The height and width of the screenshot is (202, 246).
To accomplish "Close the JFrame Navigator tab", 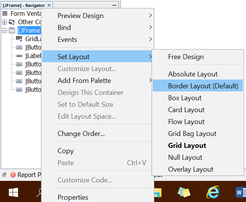I will pos(49,5).
